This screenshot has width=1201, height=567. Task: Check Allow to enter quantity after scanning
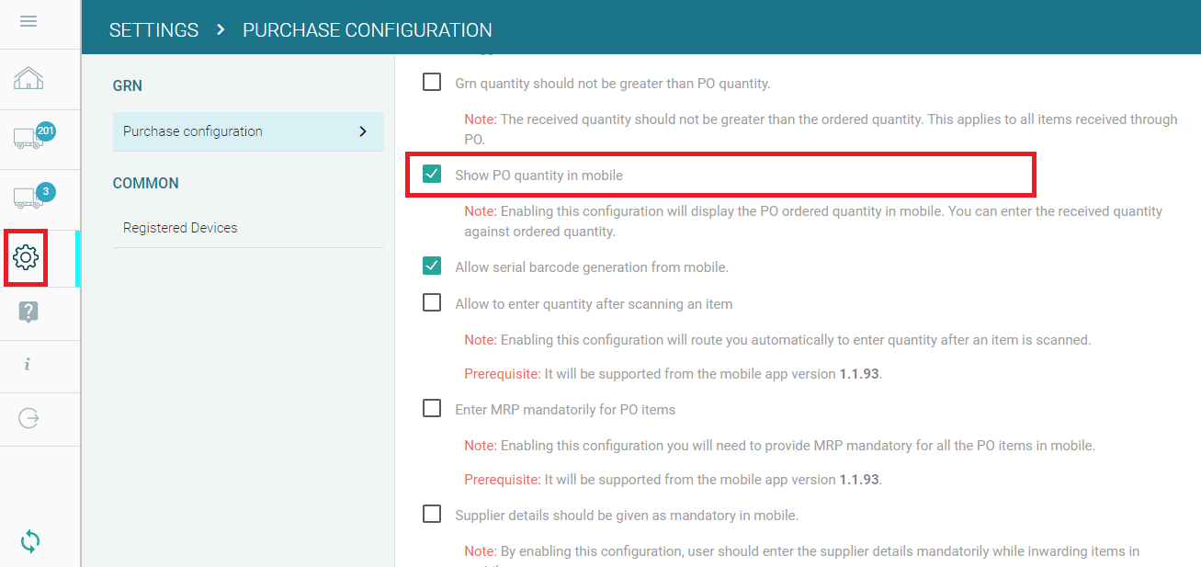tap(432, 303)
